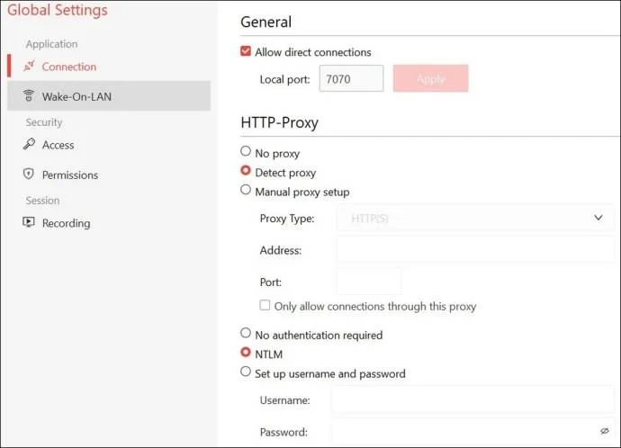
Task: Click the HTTP-Proxy section heading
Action: click(280, 122)
